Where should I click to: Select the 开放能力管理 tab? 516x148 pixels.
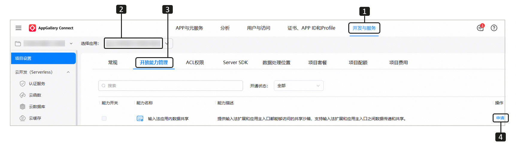point(154,63)
